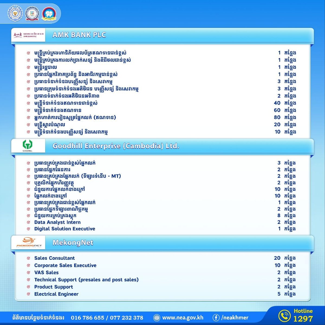
Task: Select the phone number 077 232 378
Action: pos(126,318)
